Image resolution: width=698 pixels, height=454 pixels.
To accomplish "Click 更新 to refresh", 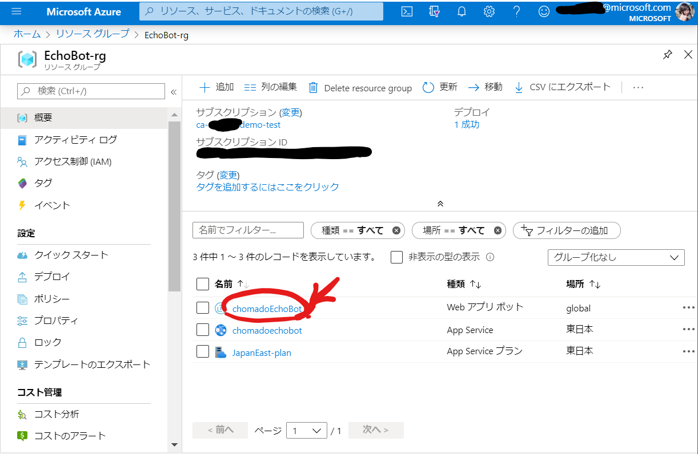I will pos(440,87).
